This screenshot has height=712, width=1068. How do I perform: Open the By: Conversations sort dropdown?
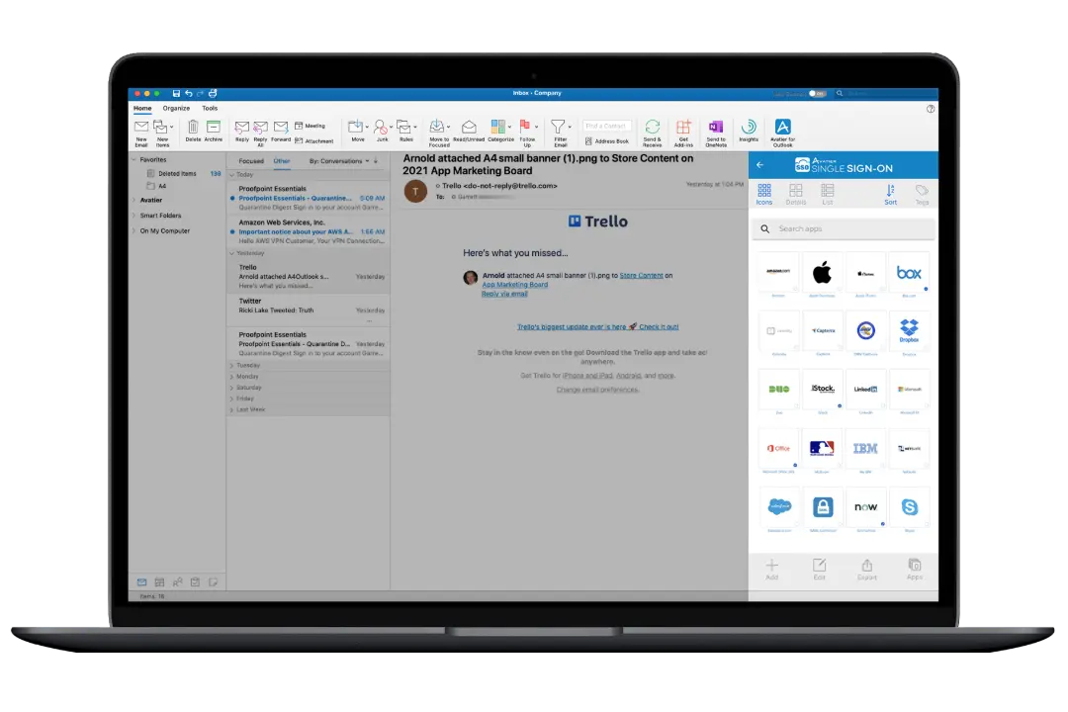(339, 161)
